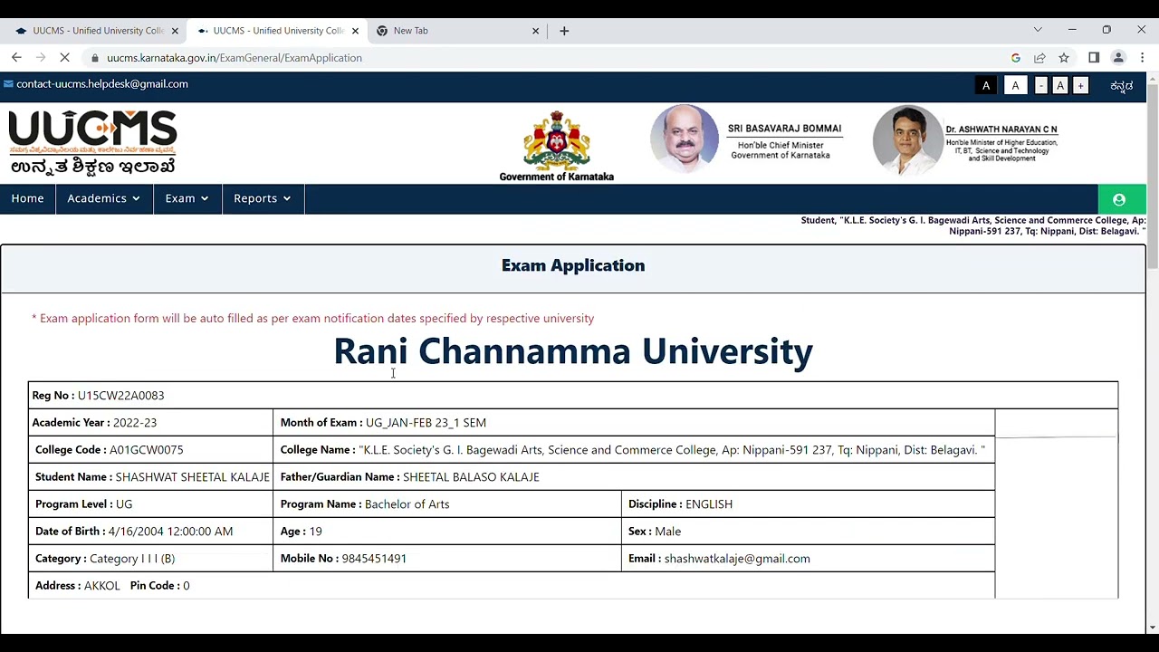Click Discipline ENGLISH cell

[808, 504]
